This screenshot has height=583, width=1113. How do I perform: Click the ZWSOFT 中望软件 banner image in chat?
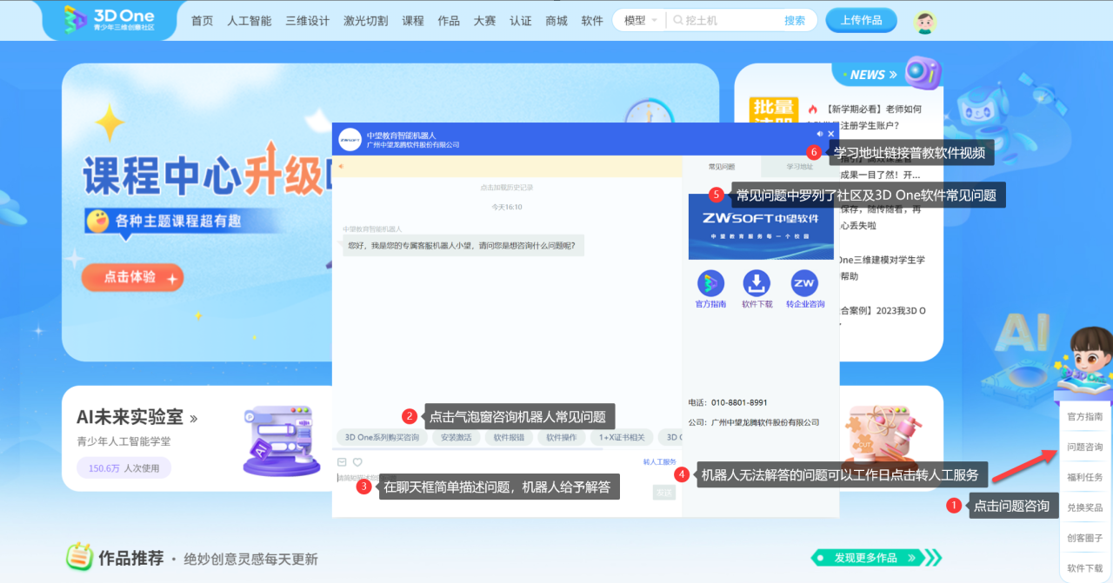(x=760, y=226)
